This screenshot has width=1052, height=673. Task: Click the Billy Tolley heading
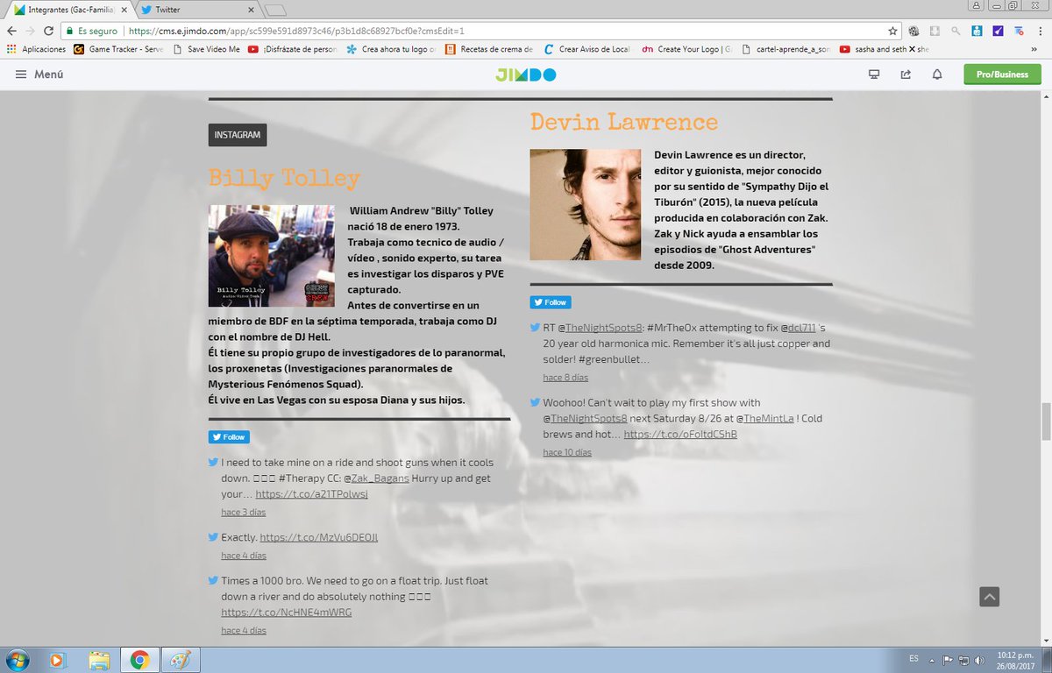click(x=284, y=179)
